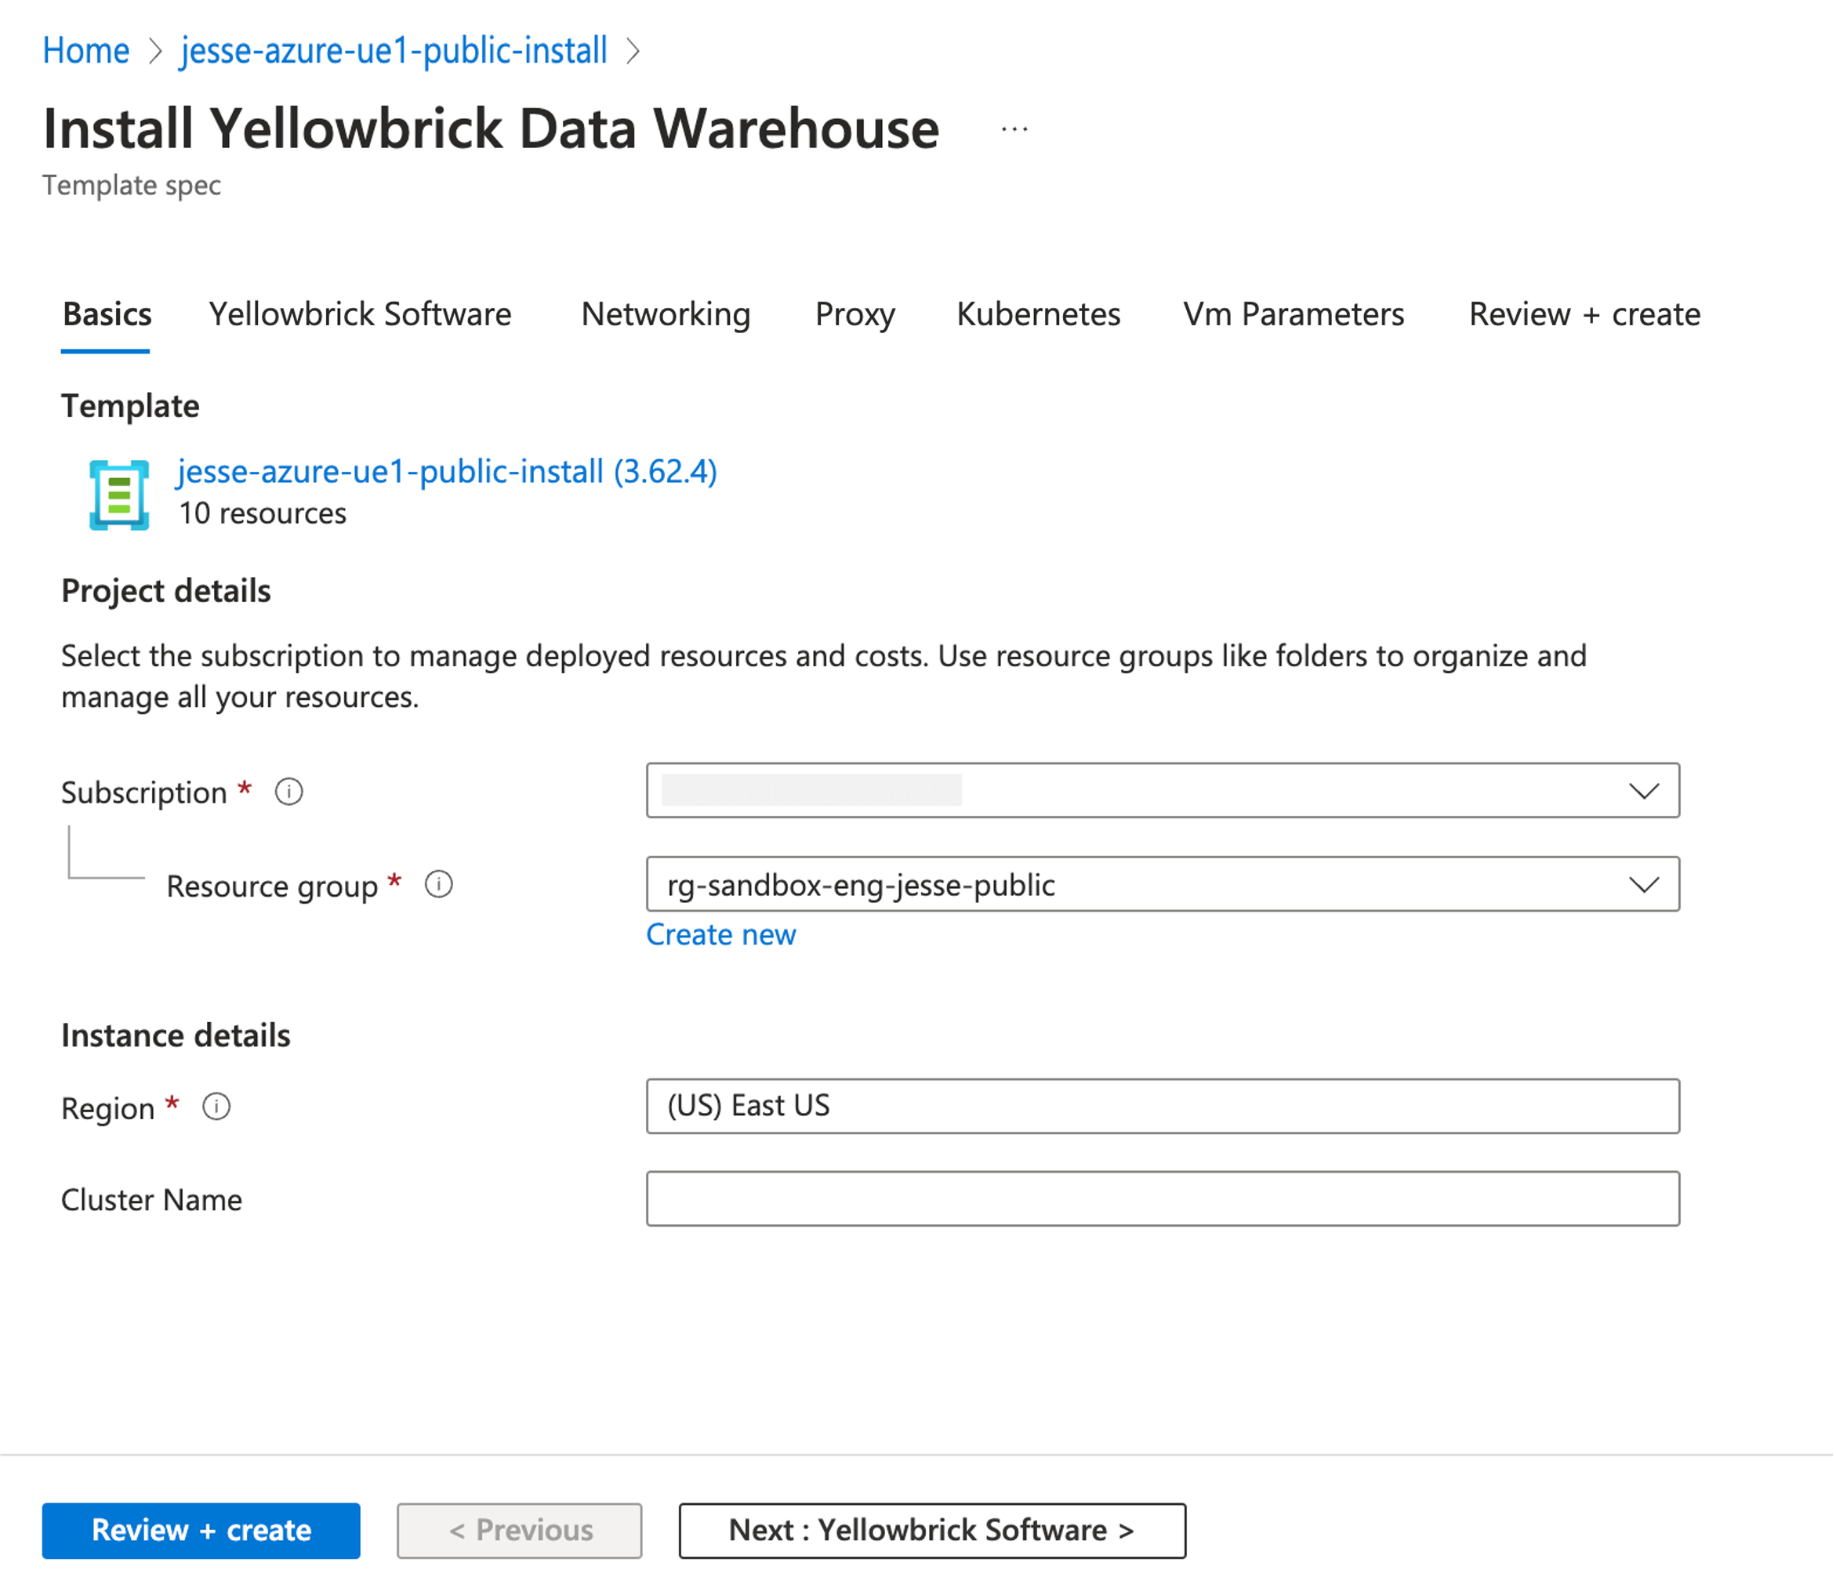Click the blue Review + create button

pyautogui.click(x=201, y=1531)
